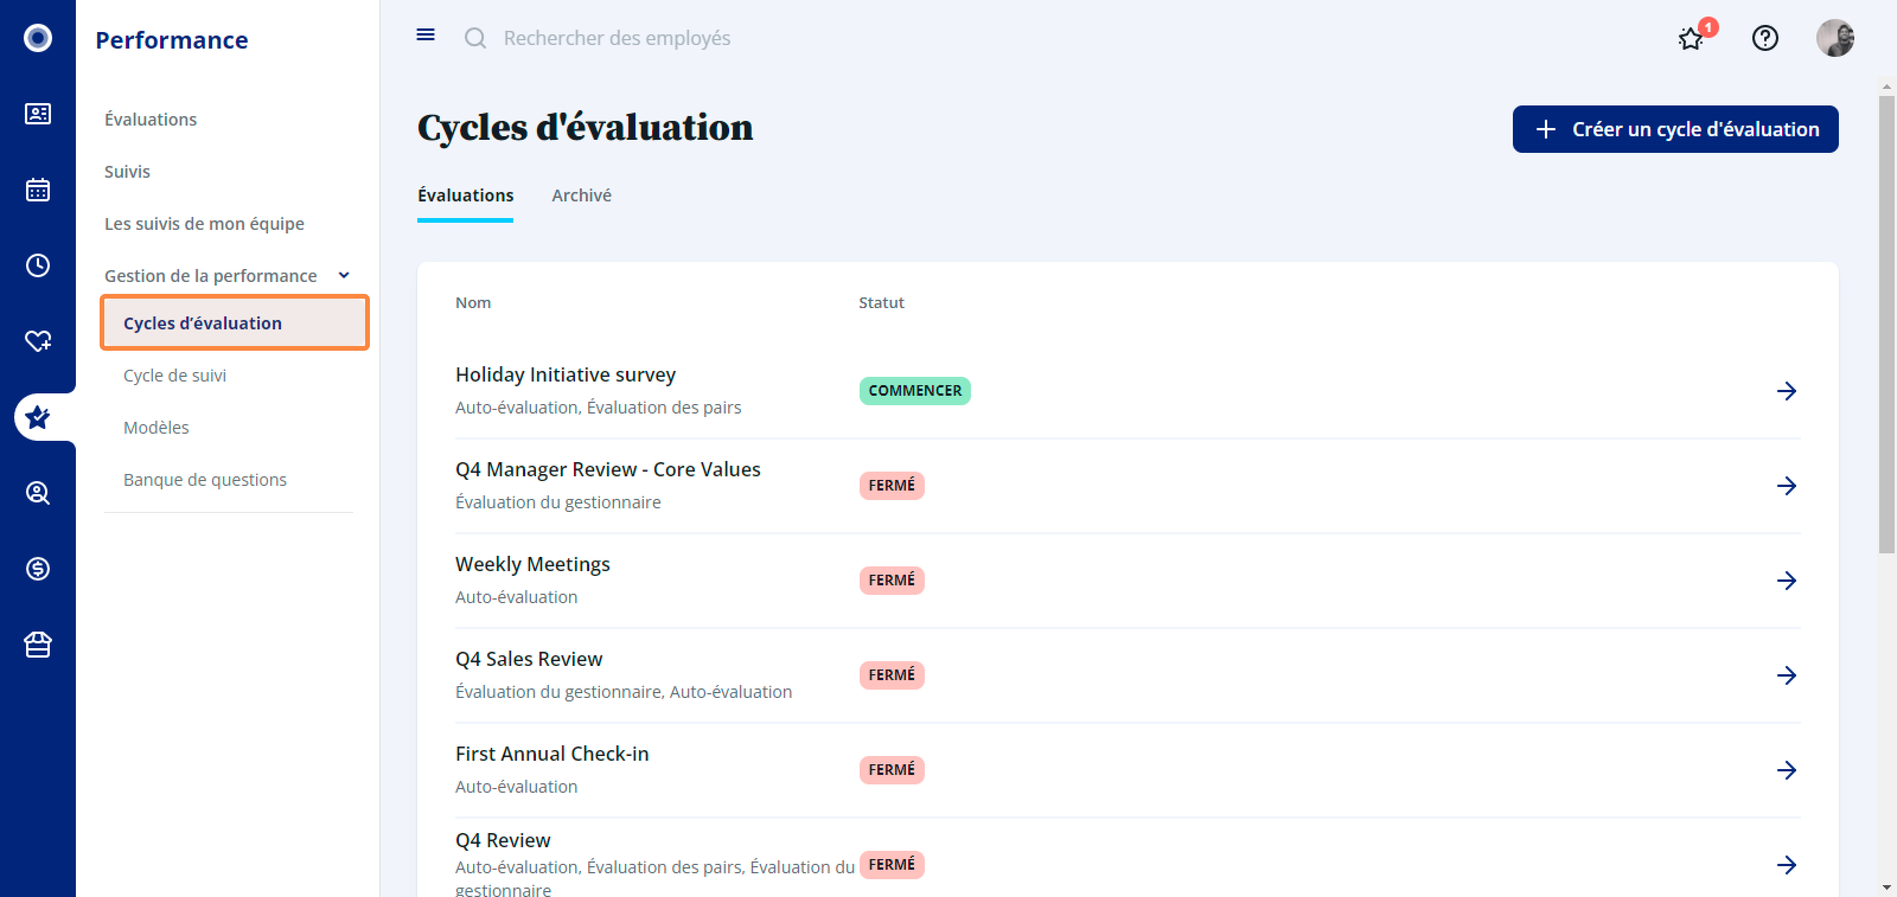Open the store marketplace sidebar icon

click(x=37, y=645)
